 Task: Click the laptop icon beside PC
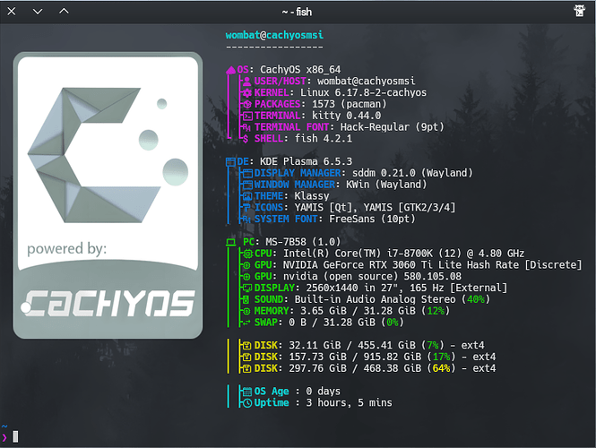pos(230,242)
